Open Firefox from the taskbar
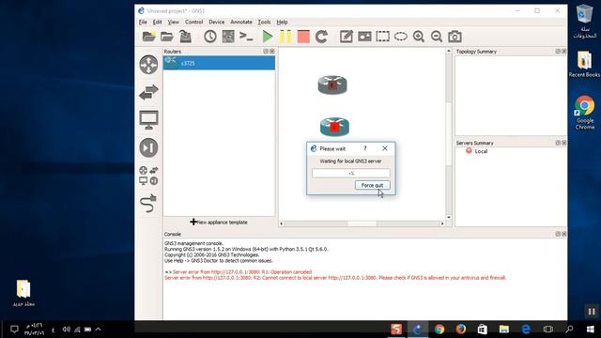 coord(461,329)
